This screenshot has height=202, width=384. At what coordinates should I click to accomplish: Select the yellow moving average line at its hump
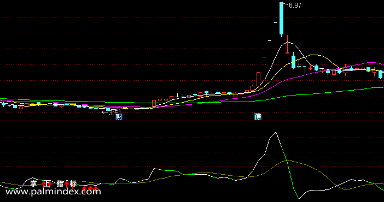tap(314, 55)
